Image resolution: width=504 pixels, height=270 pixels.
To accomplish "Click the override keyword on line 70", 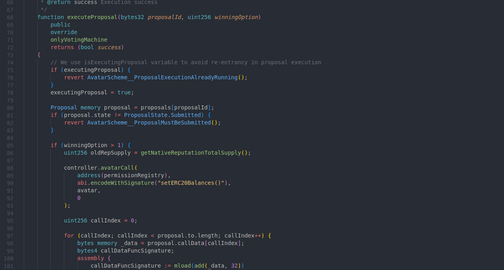I will tap(63, 32).
